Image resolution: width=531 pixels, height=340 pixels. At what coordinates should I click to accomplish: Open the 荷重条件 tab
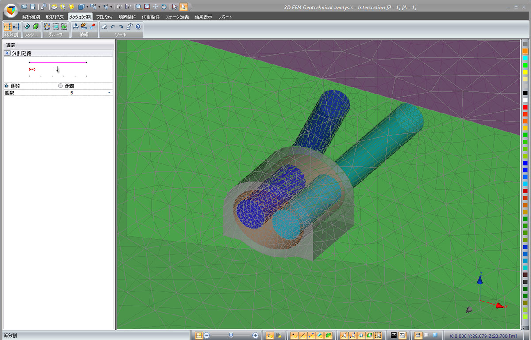pyautogui.click(x=151, y=17)
